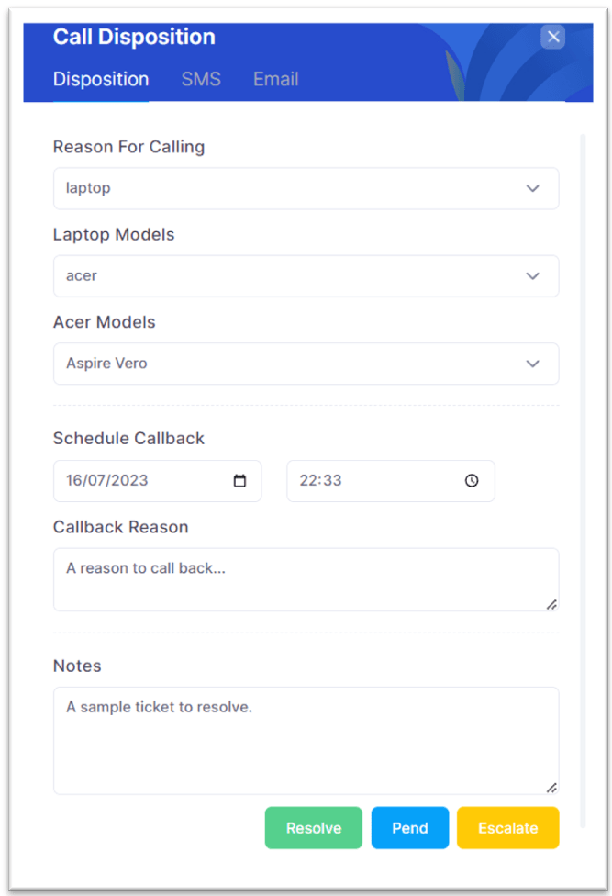Image resolution: width=612 pixels, height=896 pixels.
Task: Select the Disposition tab
Action: [x=101, y=79]
